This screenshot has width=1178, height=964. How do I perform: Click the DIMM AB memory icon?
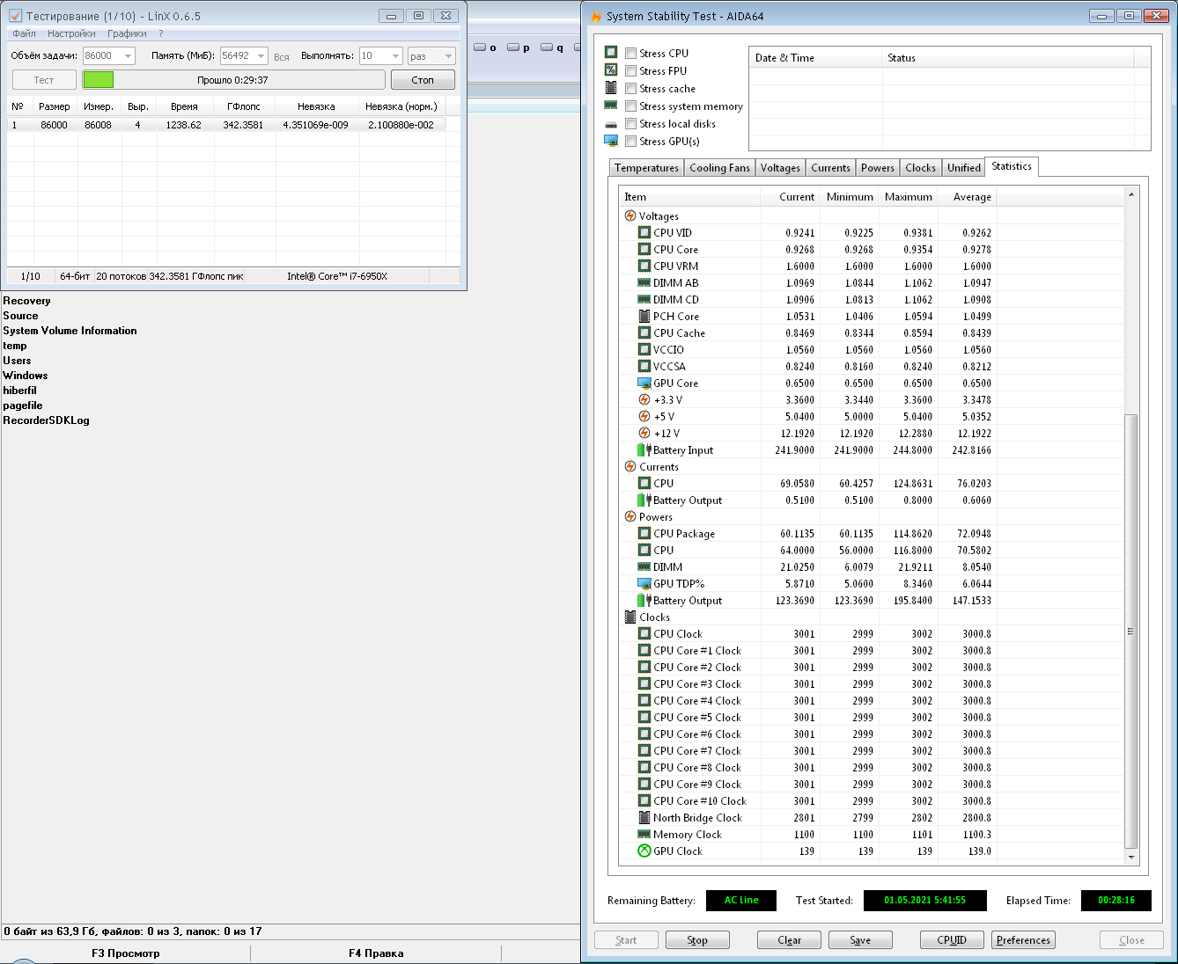[x=644, y=282]
